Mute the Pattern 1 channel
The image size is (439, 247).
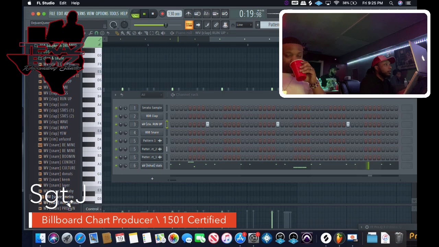116,141
